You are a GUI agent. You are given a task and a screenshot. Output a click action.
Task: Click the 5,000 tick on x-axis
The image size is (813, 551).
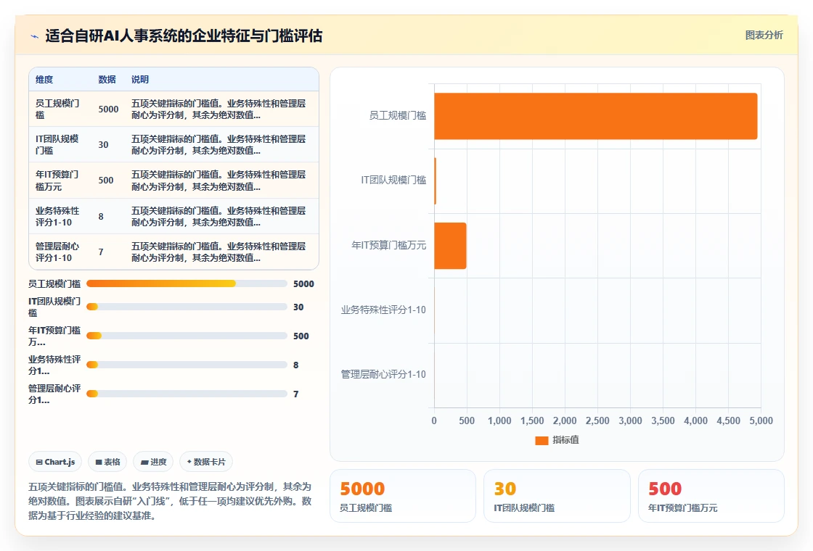click(x=761, y=421)
